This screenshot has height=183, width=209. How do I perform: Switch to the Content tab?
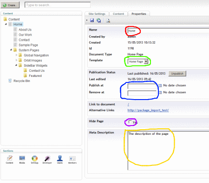(118, 14)
